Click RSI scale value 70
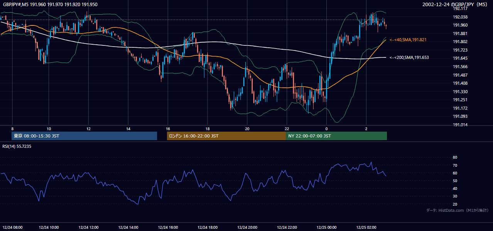The height and width of the screenshot is (231, 493). coord(455,165)
